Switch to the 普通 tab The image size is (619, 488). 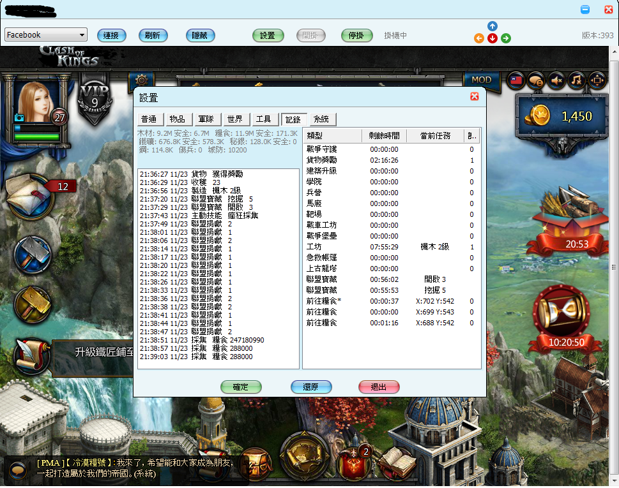click(149, 119)
